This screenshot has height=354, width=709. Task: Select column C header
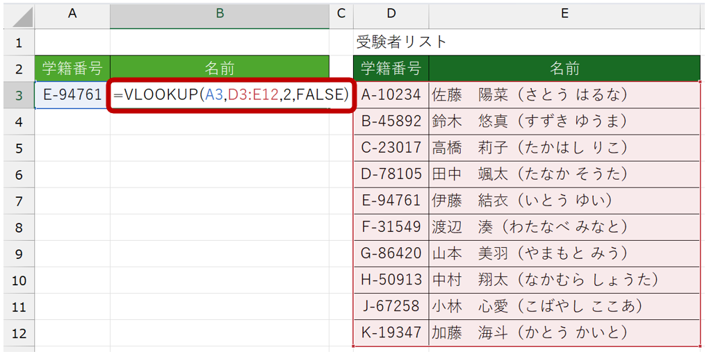tap(341, 14)
